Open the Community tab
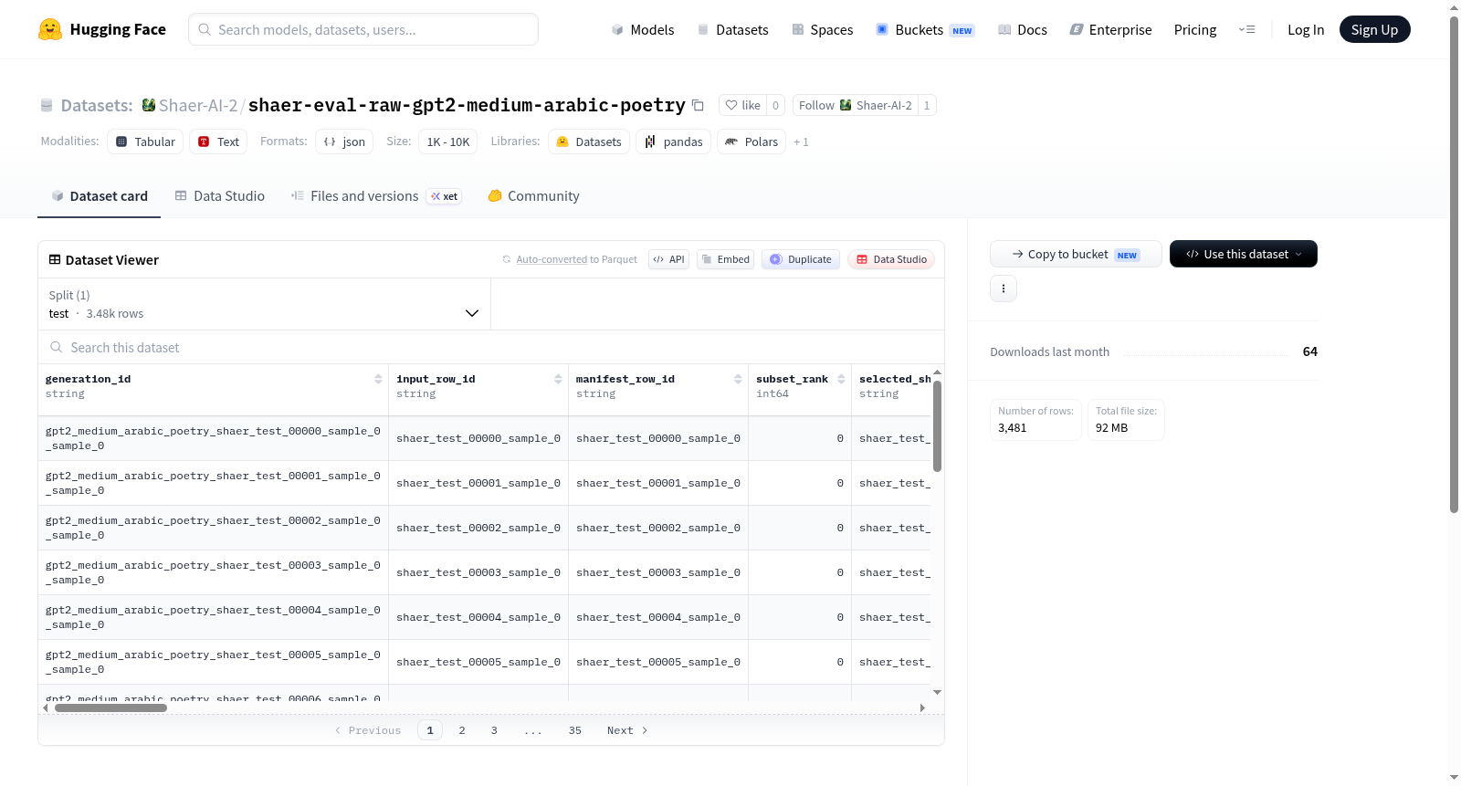The image size is (1461, 786). (x=533, y=195)
